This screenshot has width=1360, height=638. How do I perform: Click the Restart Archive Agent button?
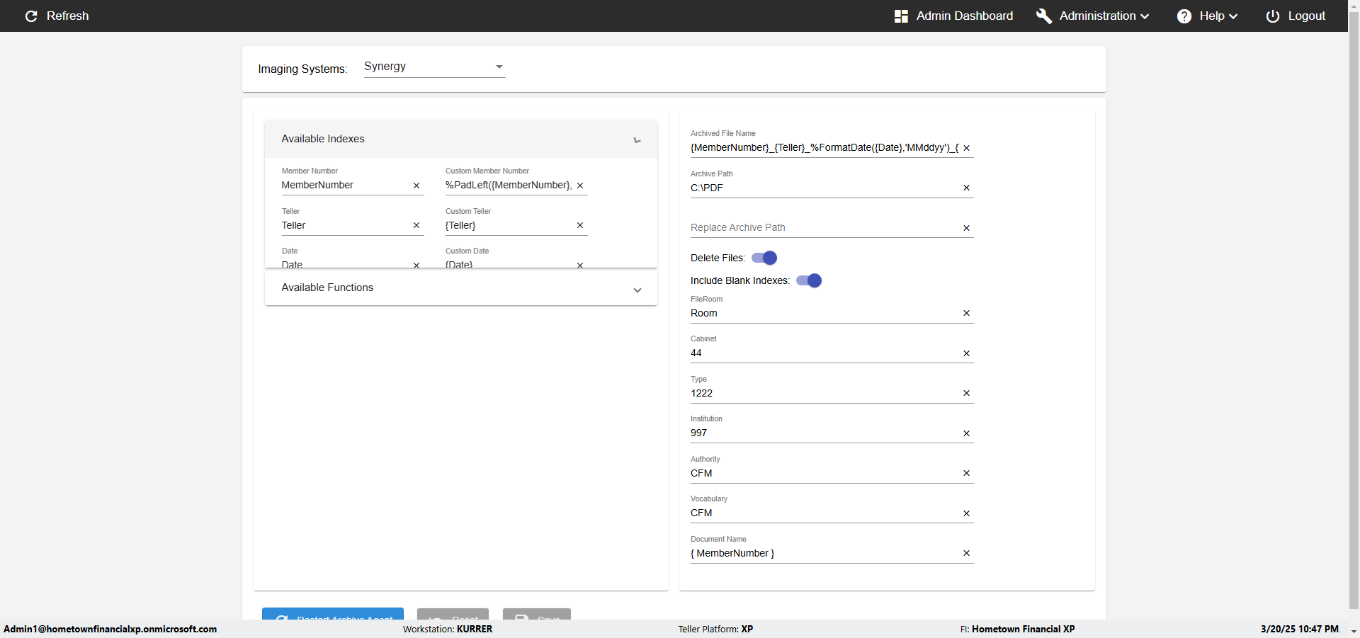(x=333, y=615)
